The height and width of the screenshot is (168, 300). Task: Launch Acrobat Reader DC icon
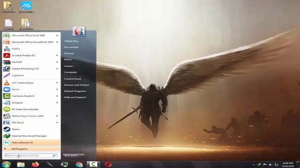pos(7,56)
